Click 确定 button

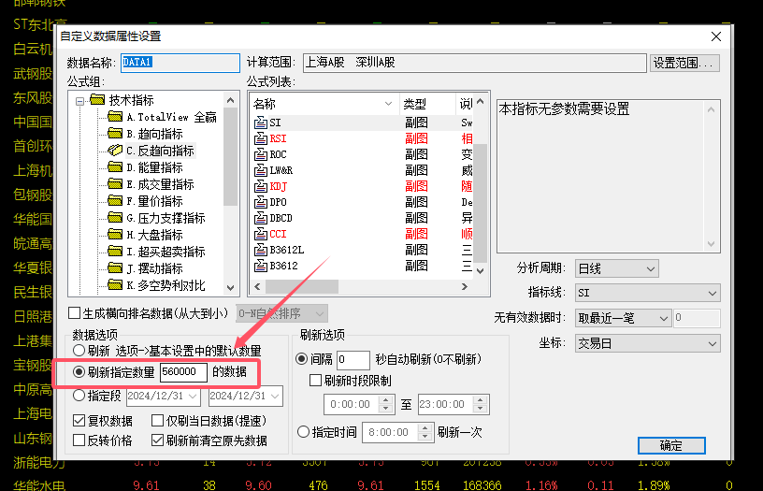point(671,445)
